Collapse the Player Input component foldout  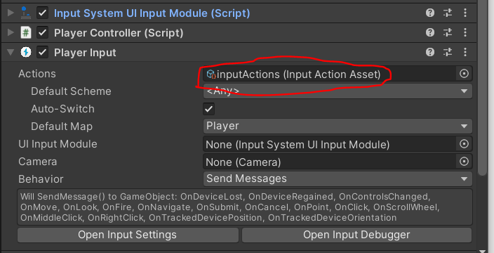(11, 53)
